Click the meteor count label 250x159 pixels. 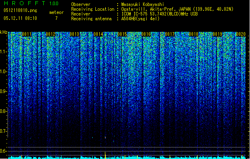click(x=56, y=12)
